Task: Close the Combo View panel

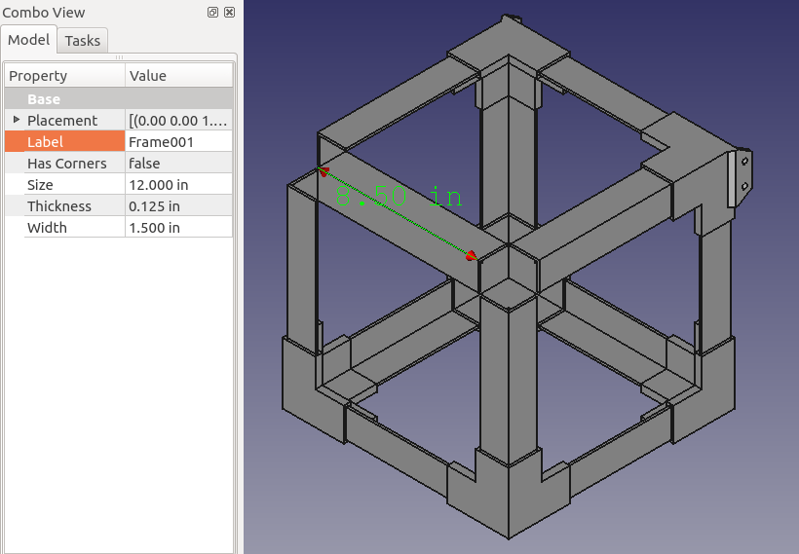Action: pos(230,13)
